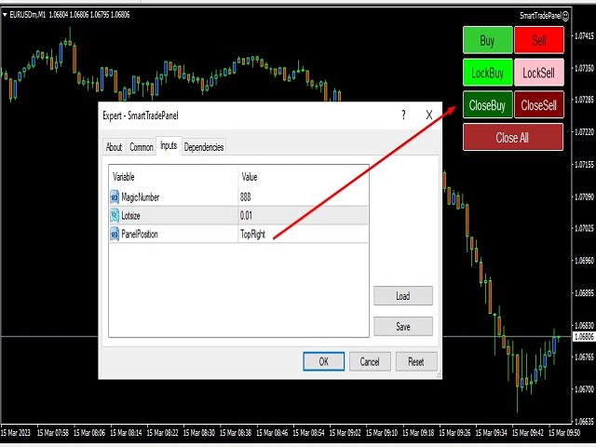Activate the LockSell button
Screen dimensions: 596x447
(x=539, y=73)
